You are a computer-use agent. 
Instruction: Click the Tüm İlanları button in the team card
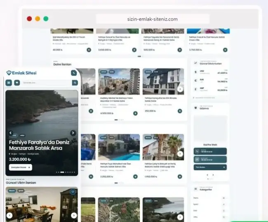pyautogui.click(x=210, y=167)
